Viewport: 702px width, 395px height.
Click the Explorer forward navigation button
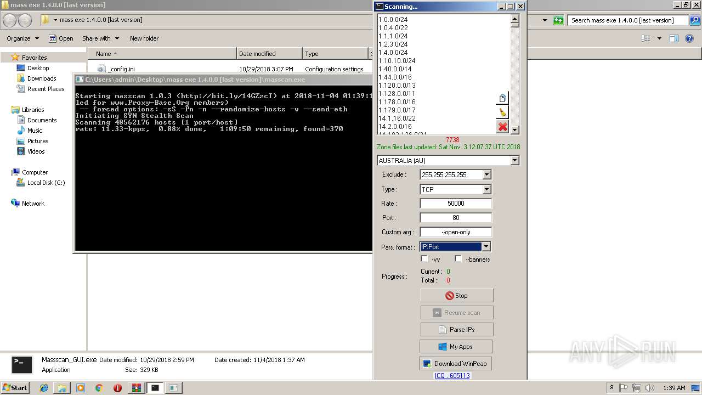pos(25,20)
